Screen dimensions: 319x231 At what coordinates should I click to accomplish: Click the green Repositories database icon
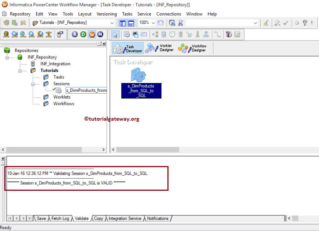(7, 50)
